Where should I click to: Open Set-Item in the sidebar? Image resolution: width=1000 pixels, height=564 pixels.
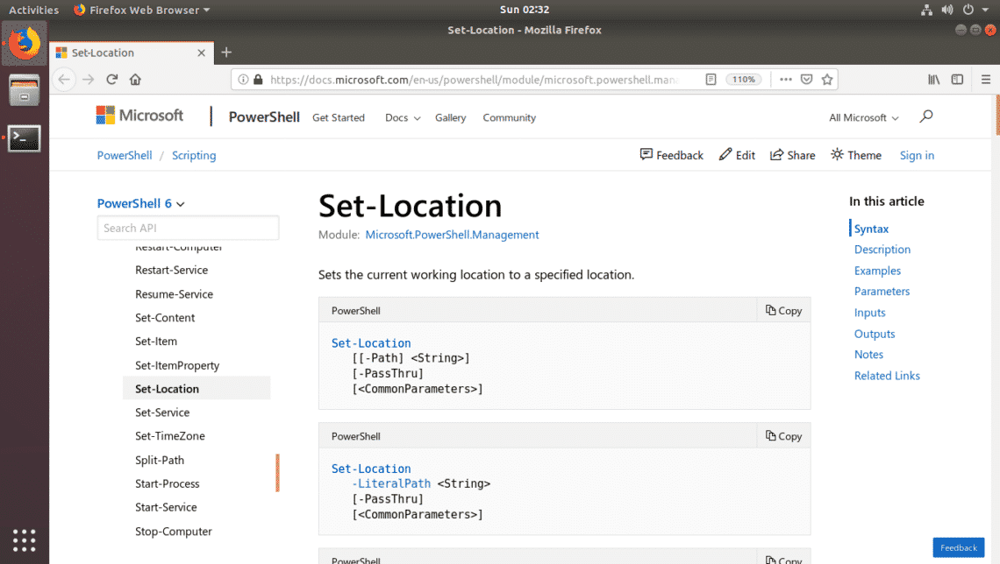pos(156,342)
